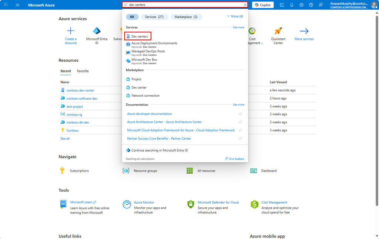Image resolution: width=379 pixels, height=239 pixels.
Task: Open the Help question mark icon
Action: point(311,5)
